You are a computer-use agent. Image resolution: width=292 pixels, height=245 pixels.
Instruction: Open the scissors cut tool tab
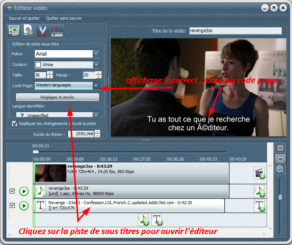(x=43, y=31)
